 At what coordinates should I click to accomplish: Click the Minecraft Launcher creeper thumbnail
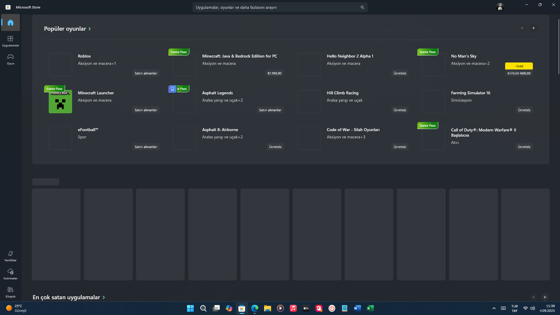coord(60,102)
